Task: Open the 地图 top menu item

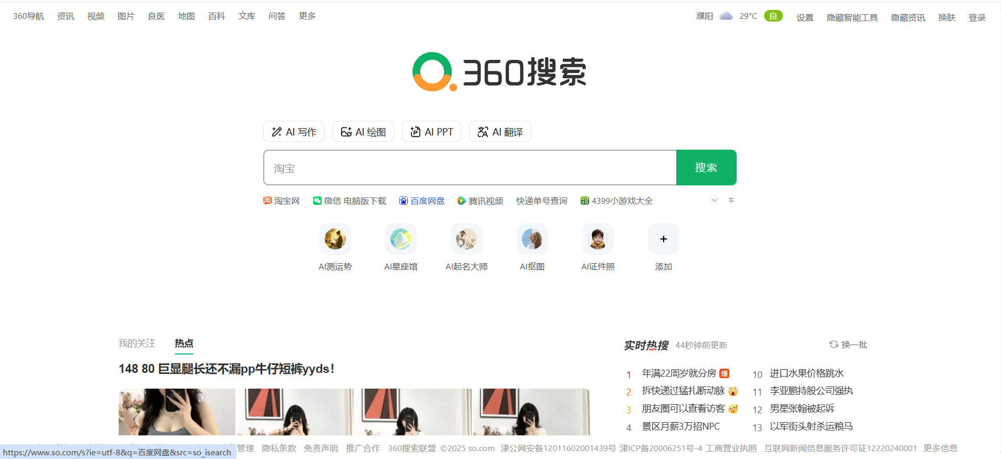Action: tap(187, 16)
